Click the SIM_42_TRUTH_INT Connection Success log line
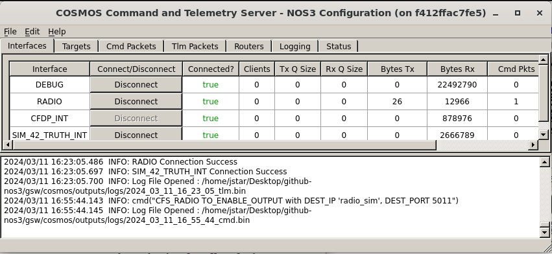Screen dimensions: 552x254 [x=145, y=172]
